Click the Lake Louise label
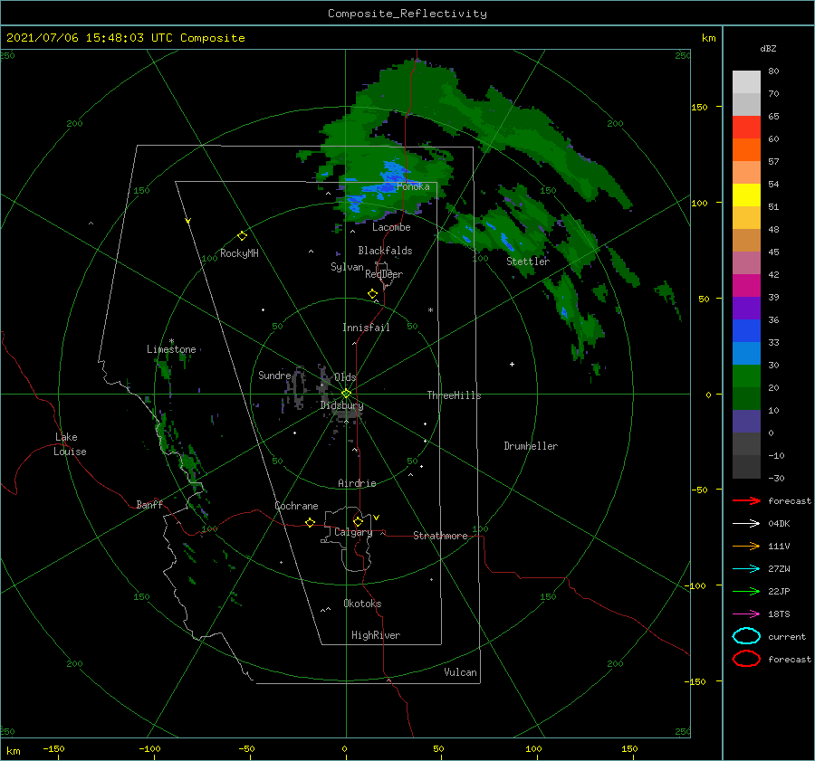Viewport: 815px width, 761px height. 70,444
